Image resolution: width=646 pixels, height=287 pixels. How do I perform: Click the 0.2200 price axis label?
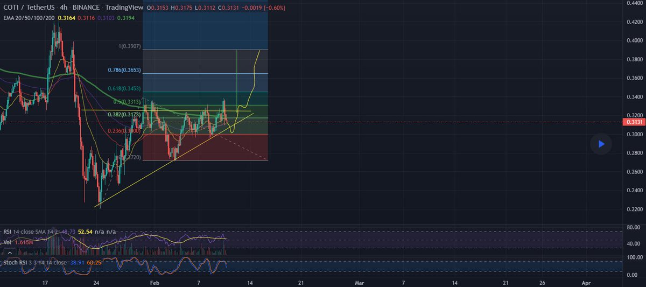click(x=634, y=209)
